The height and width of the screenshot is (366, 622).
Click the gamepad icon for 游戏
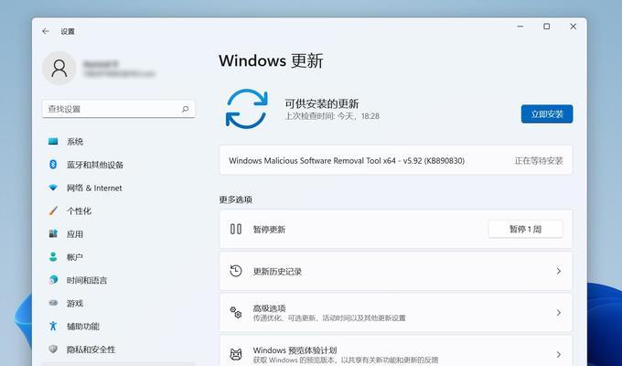(x=53, y=303)
